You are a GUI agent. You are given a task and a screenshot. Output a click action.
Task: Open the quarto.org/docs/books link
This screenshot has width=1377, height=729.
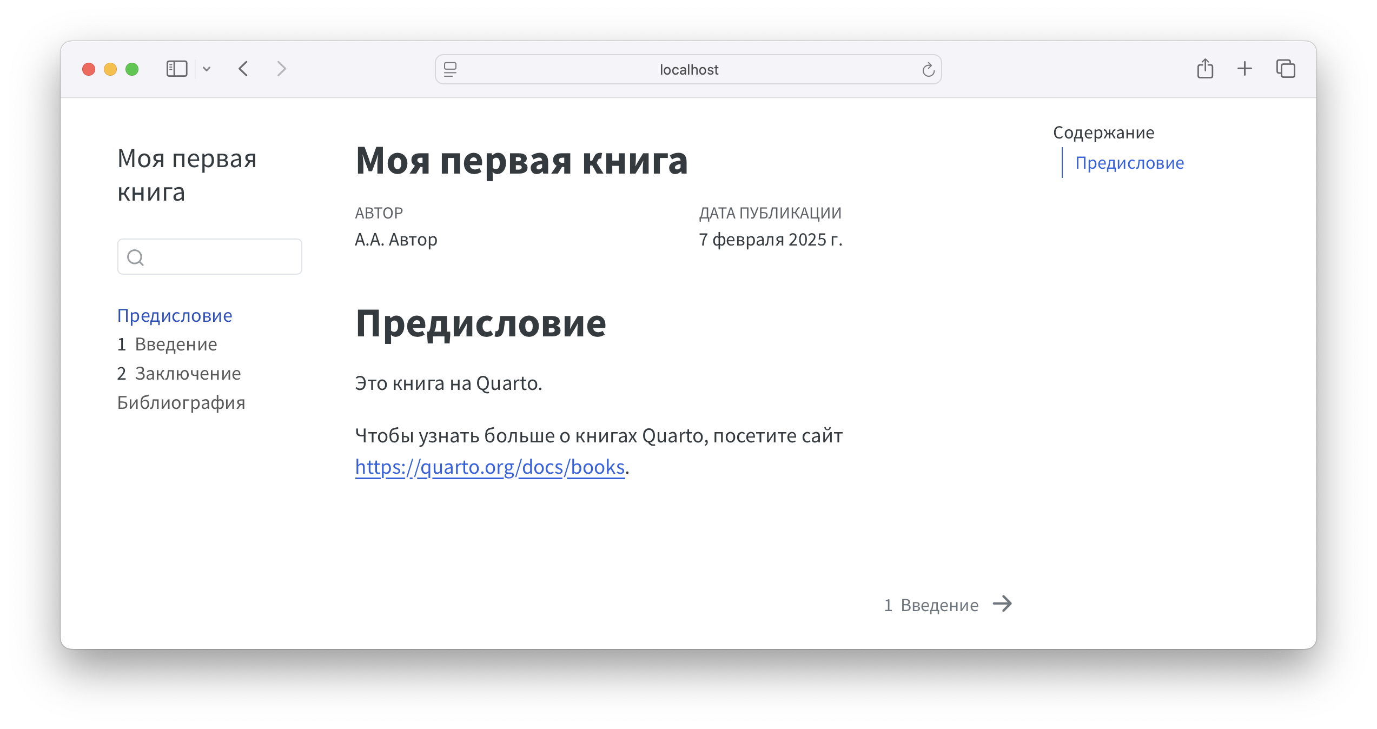pyautogui.click(x=489, y=467)
